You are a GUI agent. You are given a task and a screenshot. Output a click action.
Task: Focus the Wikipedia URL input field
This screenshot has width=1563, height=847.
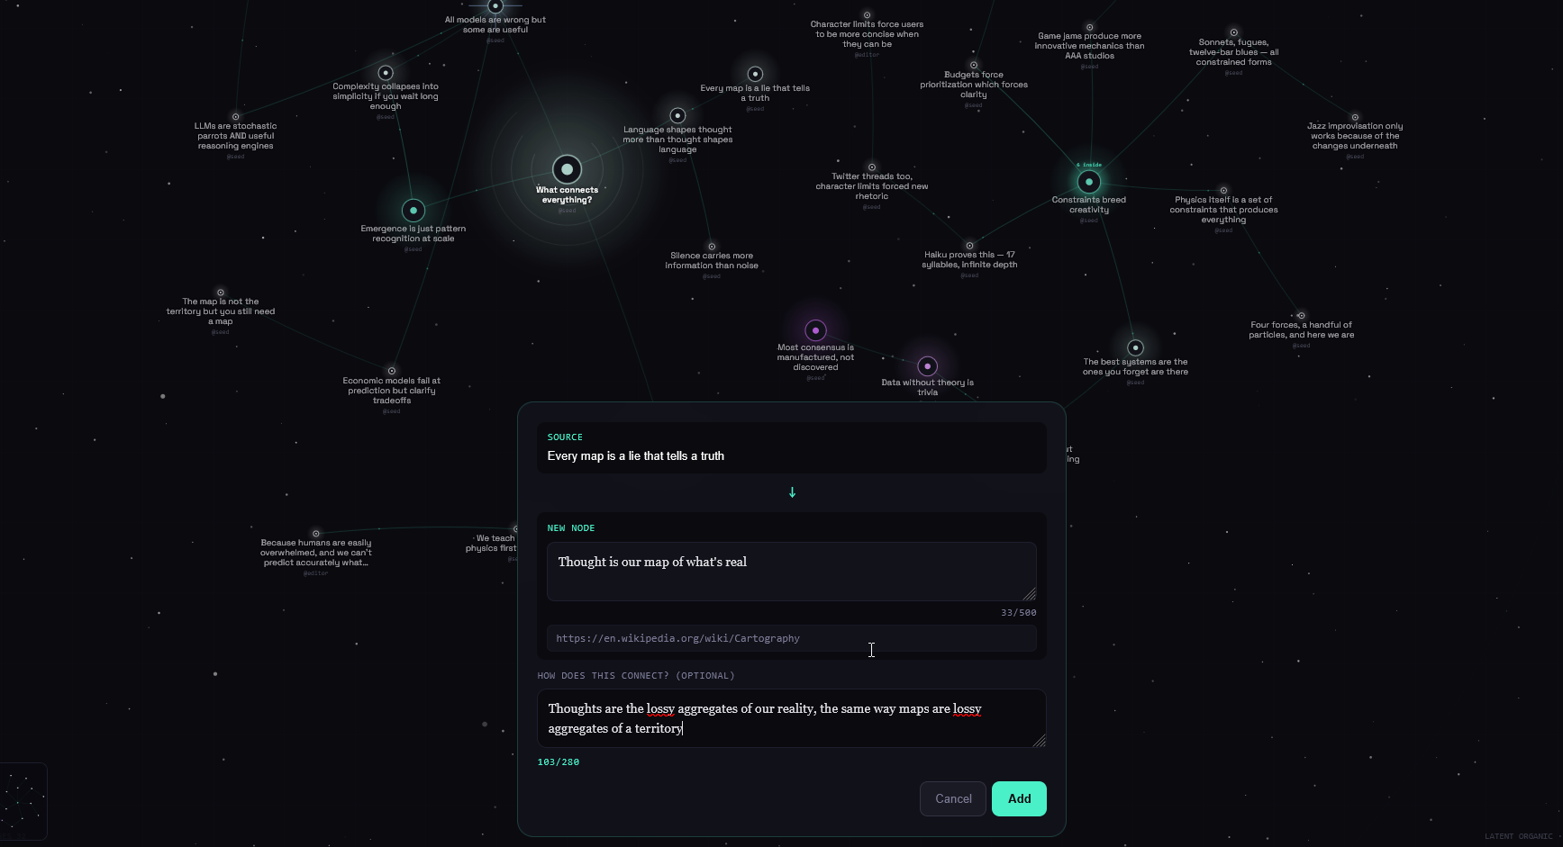click(792, 638)
